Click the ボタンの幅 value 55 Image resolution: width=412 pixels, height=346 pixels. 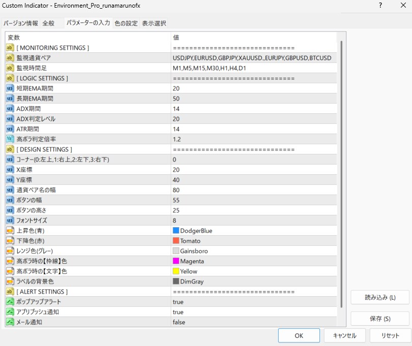(x=176, y=200)
